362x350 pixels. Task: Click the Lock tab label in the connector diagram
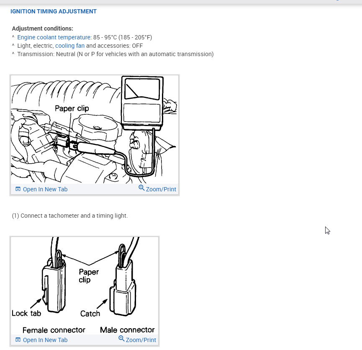[x=26, y=313]
